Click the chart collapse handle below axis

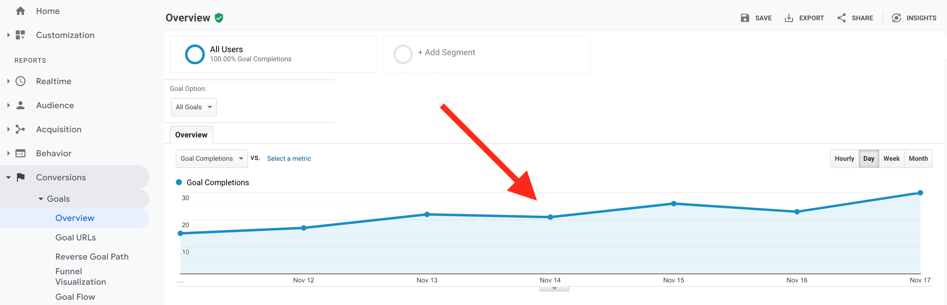pos(554,288)
